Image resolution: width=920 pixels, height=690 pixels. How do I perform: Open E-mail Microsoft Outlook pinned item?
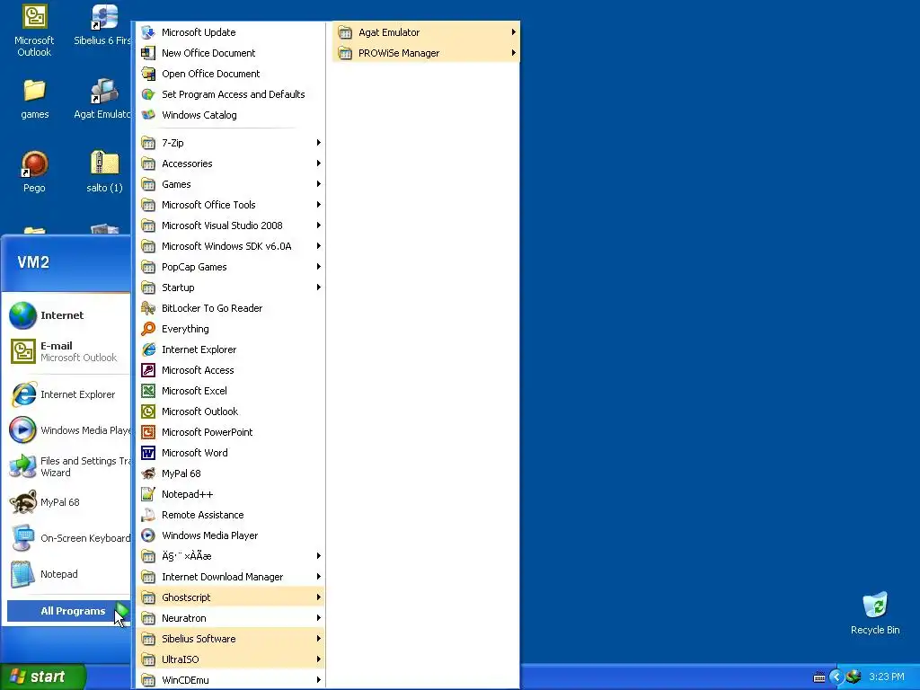tap(67, 351)
